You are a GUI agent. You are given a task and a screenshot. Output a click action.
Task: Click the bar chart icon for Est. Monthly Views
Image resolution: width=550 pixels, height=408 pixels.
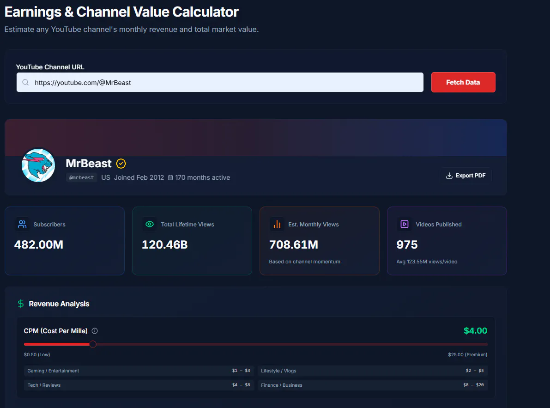(x=277, y=224)
